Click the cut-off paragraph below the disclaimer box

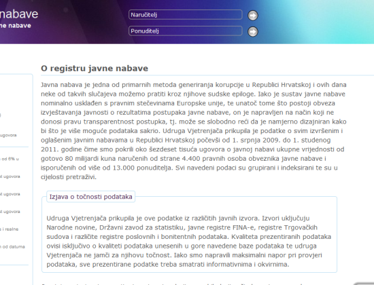tap(172, 284)
